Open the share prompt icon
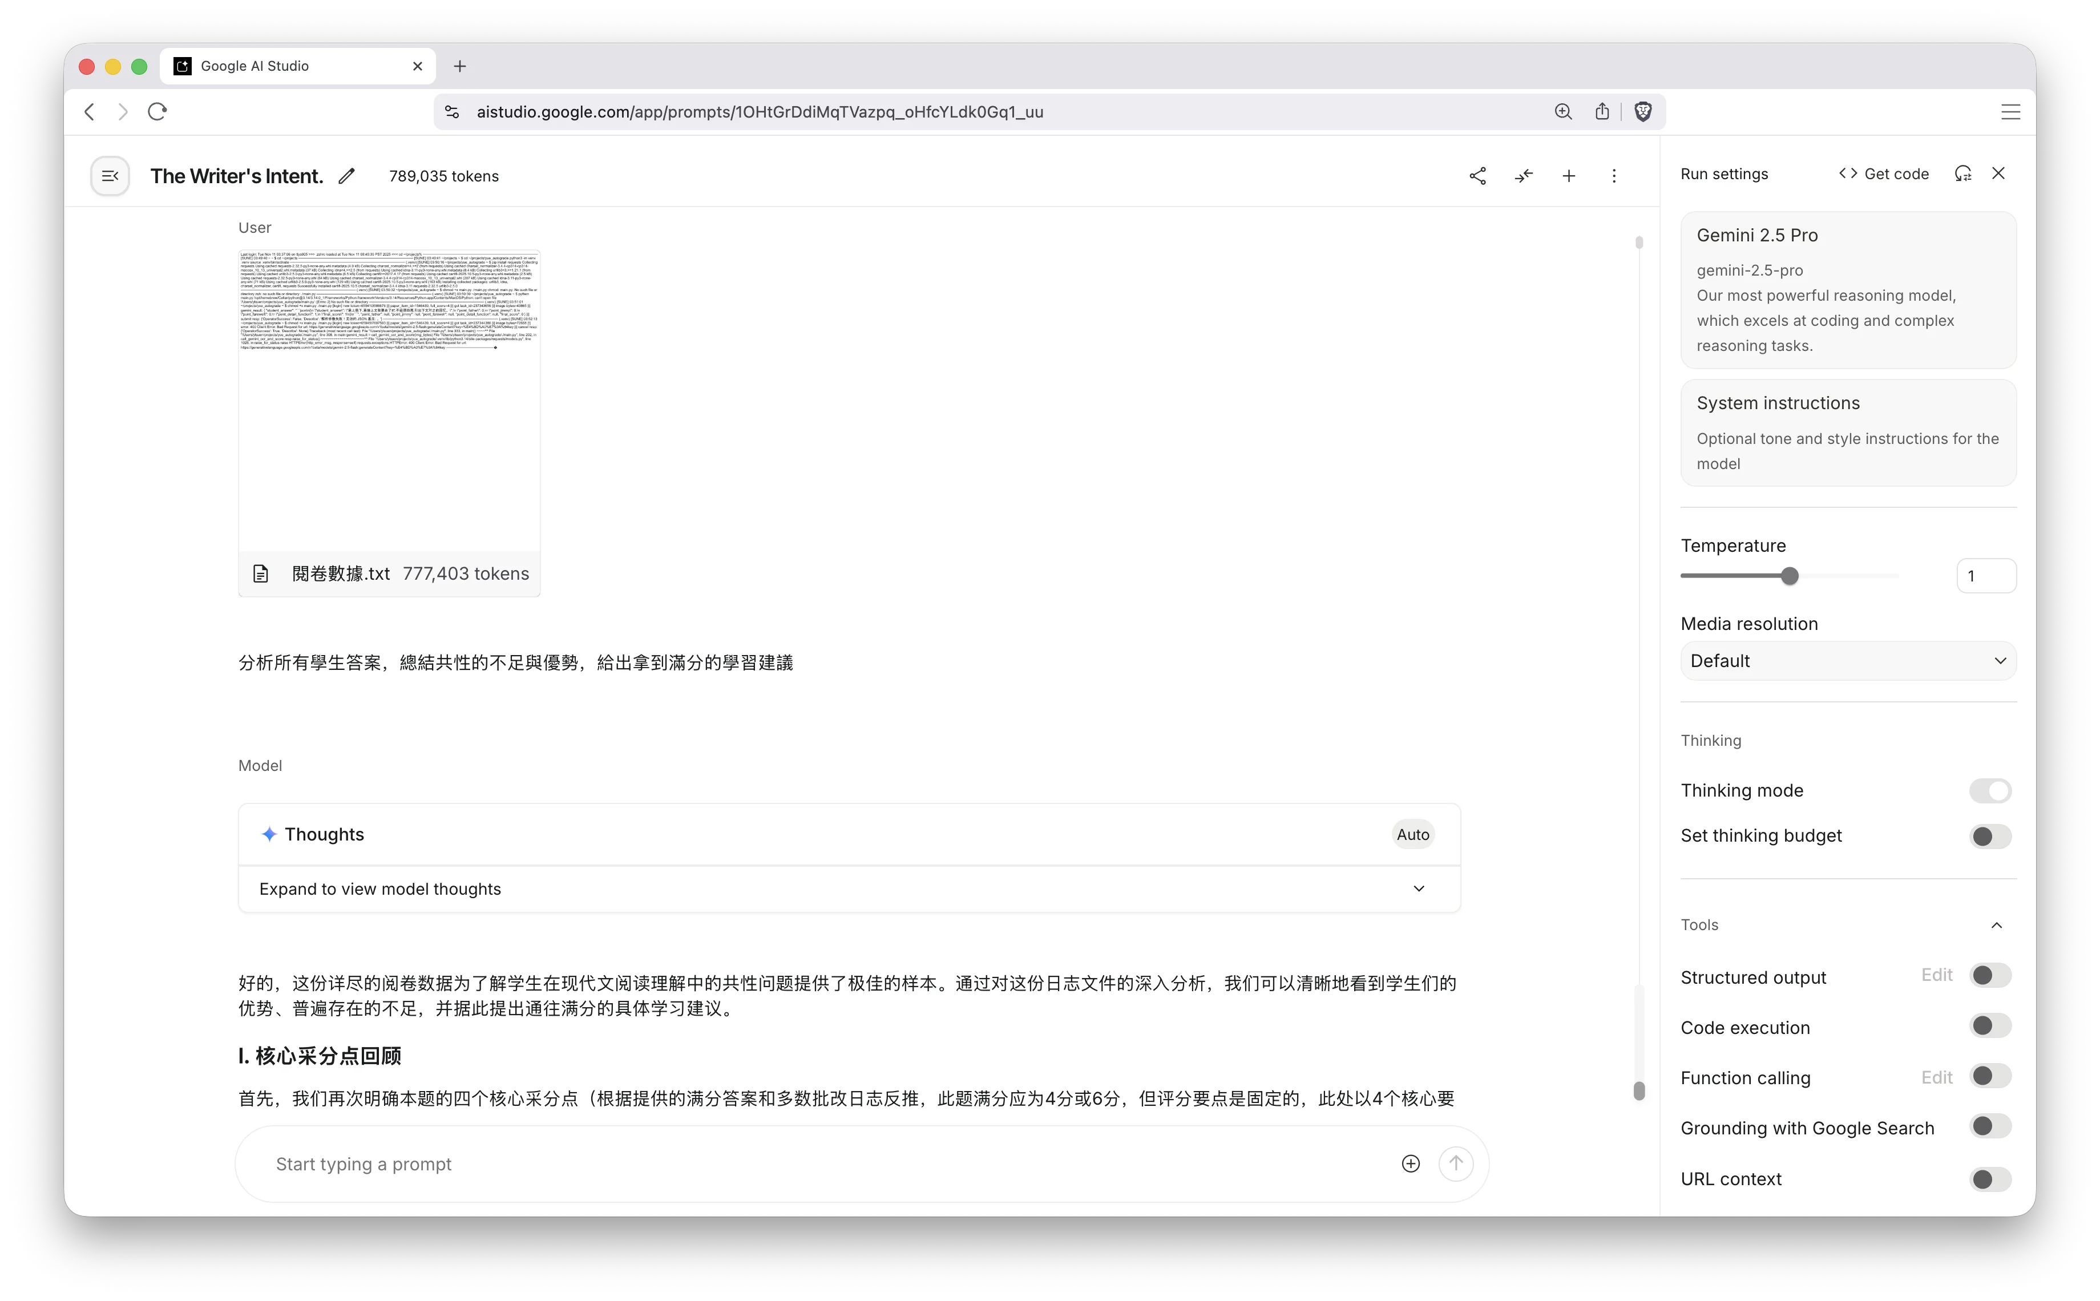The height and width of the screenshot is (1301, 2100). [1478, 176]
